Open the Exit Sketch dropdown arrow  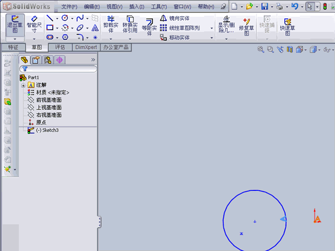click(x=15, y=39)
